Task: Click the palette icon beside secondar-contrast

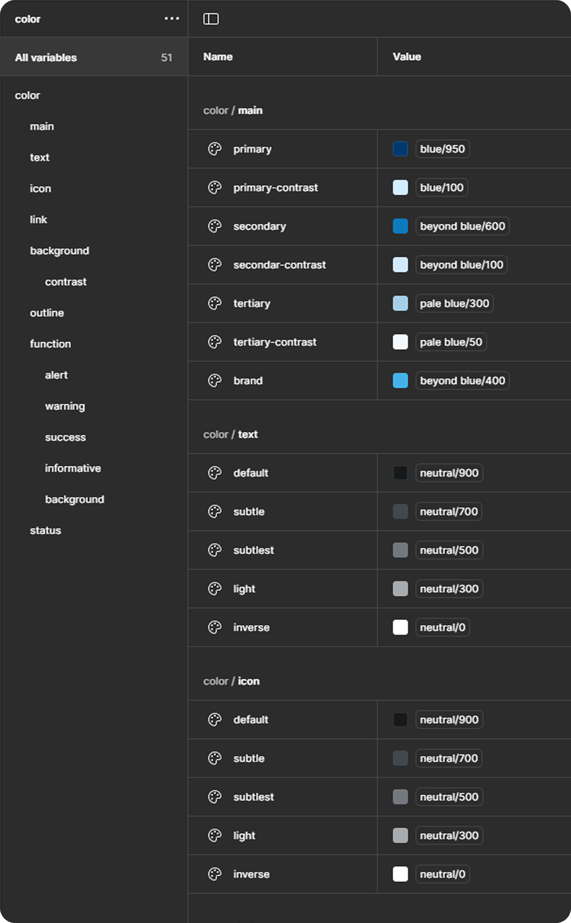Action: 215,265
